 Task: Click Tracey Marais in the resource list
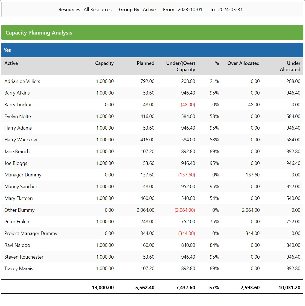[19, 268]
